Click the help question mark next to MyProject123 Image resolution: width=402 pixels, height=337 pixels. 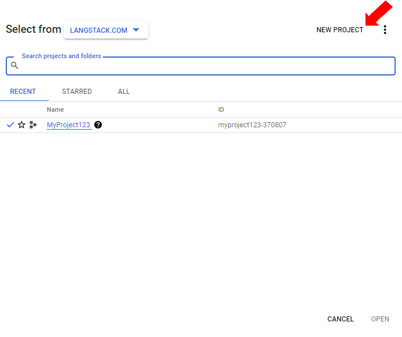[98, 125]
